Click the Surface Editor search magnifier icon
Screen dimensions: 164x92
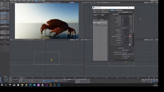94,18
